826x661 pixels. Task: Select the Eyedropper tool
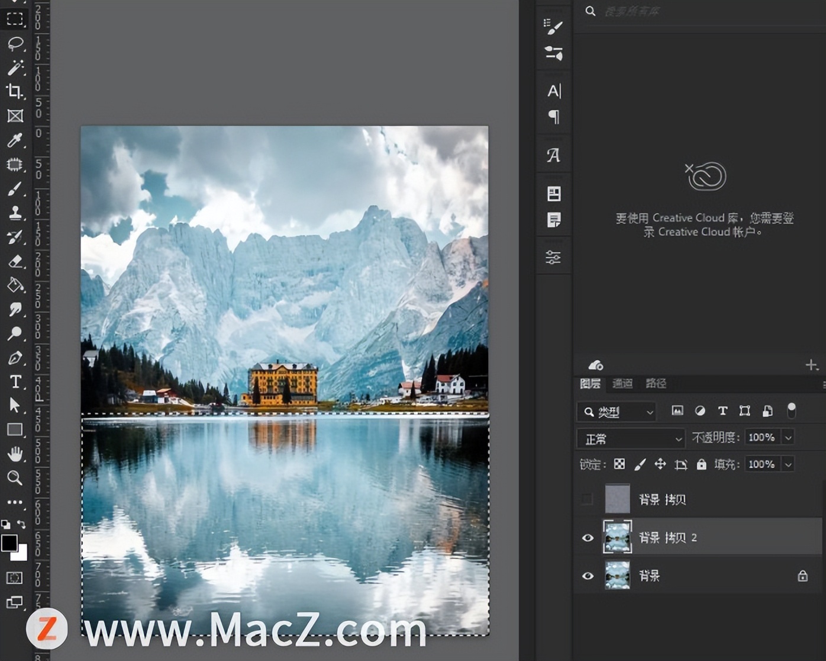(15, 140)
